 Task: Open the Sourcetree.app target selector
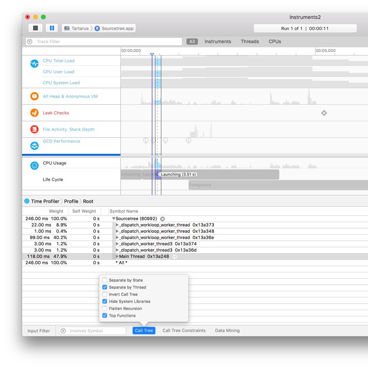coord(115,28)
